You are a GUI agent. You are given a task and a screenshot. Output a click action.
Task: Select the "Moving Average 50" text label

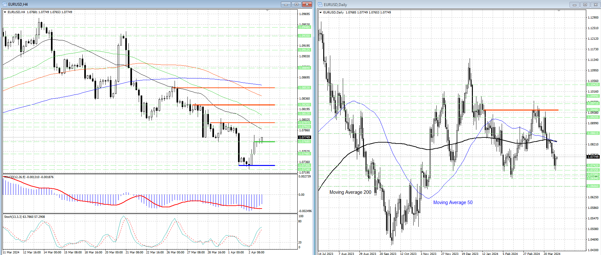[x=453, y=202]
